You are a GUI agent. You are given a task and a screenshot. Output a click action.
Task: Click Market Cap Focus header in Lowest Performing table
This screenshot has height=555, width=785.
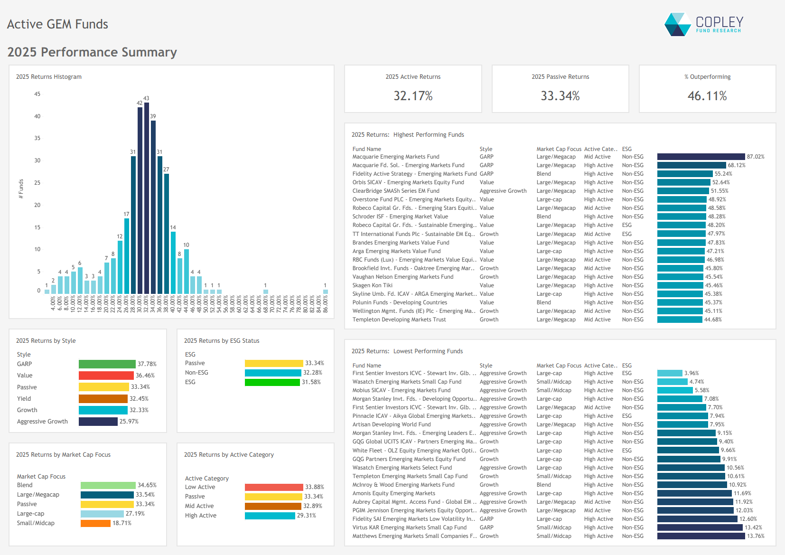click(x=559, y=366)
